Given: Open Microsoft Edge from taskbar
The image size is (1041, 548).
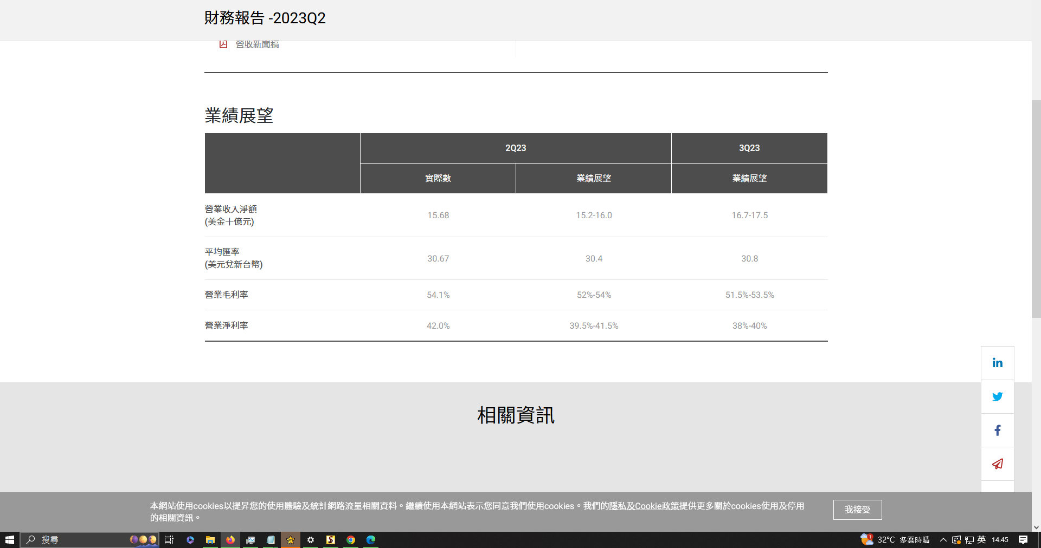Looking at the screenshot, I should pos(371,540).
